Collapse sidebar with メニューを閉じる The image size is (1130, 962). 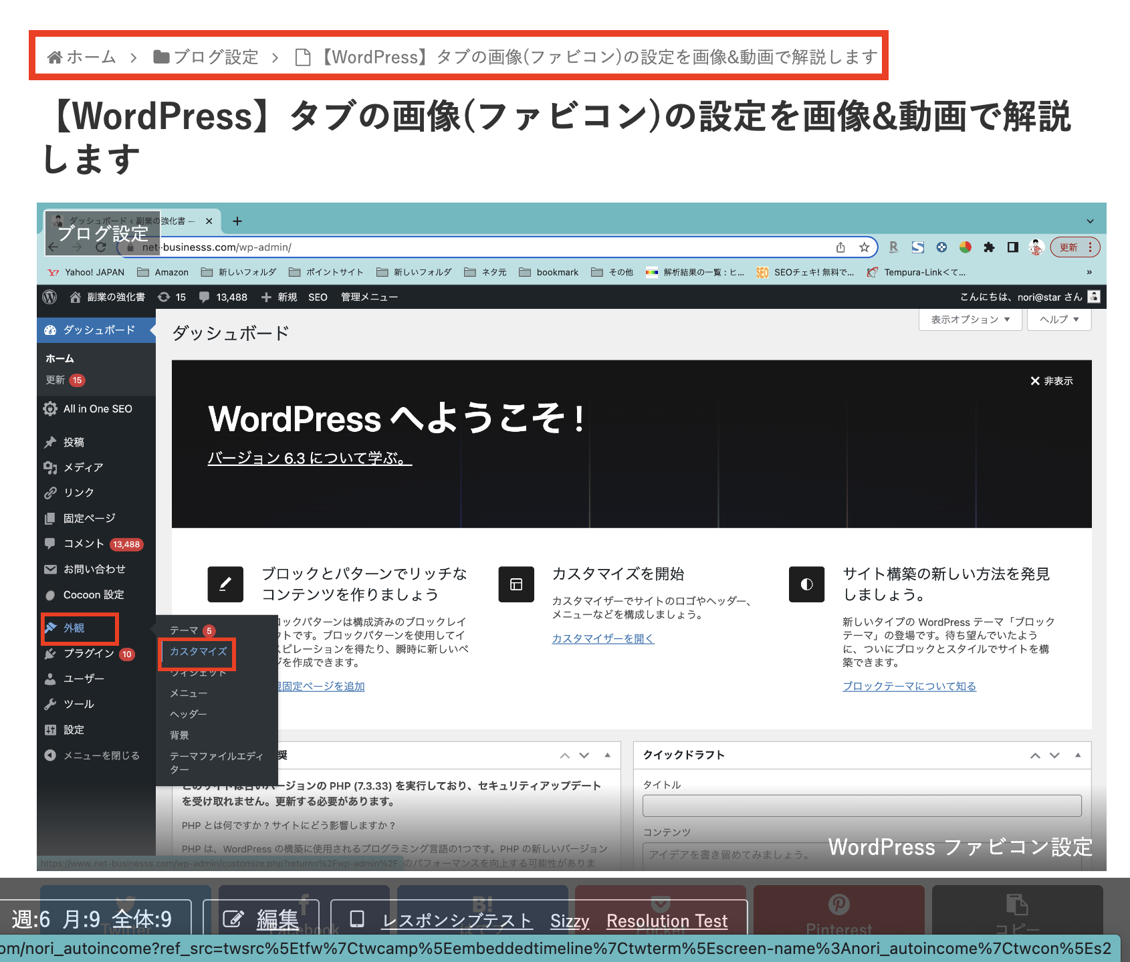click(x=96, y=755)
